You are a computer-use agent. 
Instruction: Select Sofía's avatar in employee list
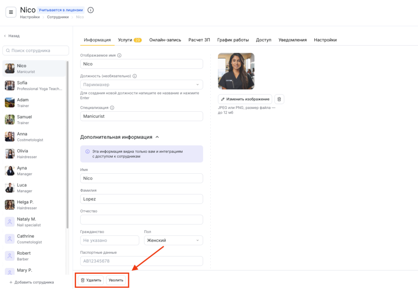click(x=10, y=85)
